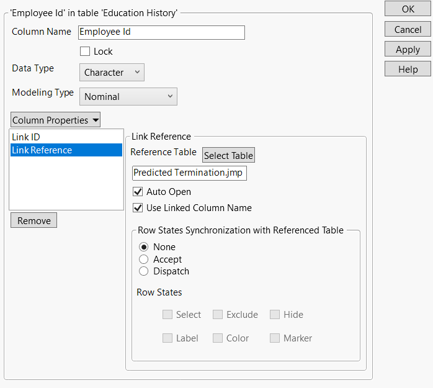The image size is (433, 388).
Task: Toggle the Lock checkbox
Action: 86,52
